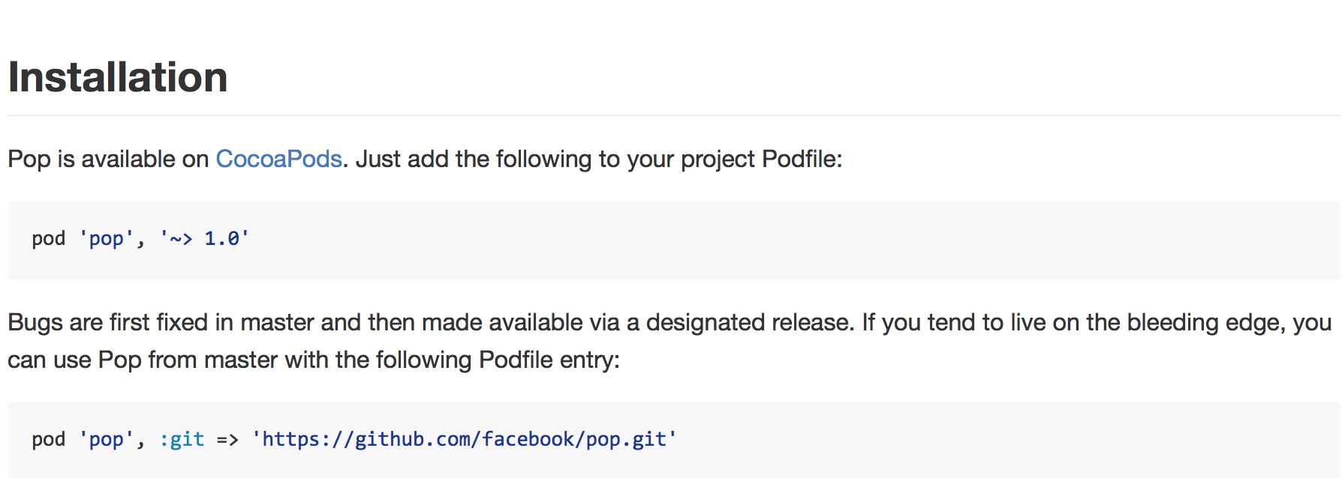Open the CocoaPods link

coord(278,159)
